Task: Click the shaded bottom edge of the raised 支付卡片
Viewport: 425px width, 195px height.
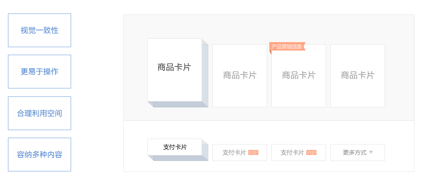Action: click(178, 158)
